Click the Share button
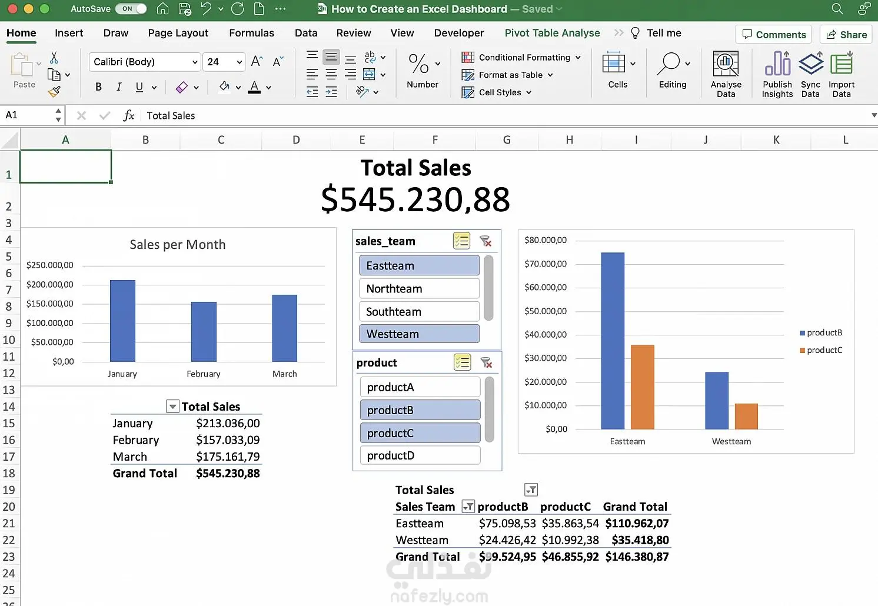 click(x=847, y=34)
